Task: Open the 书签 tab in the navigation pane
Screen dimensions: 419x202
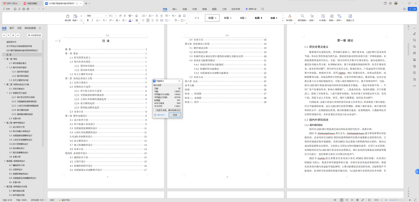Action: tap(19, 28)
